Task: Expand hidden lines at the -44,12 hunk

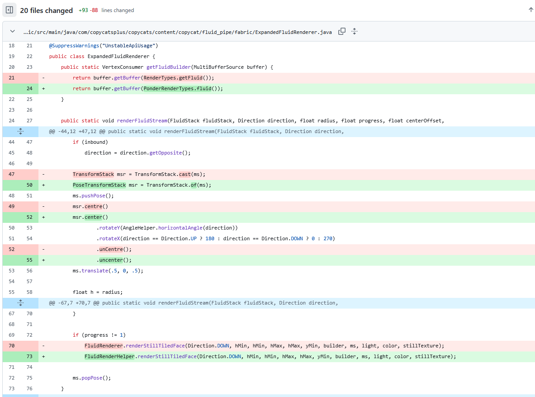Action: [x=20, y=131]
